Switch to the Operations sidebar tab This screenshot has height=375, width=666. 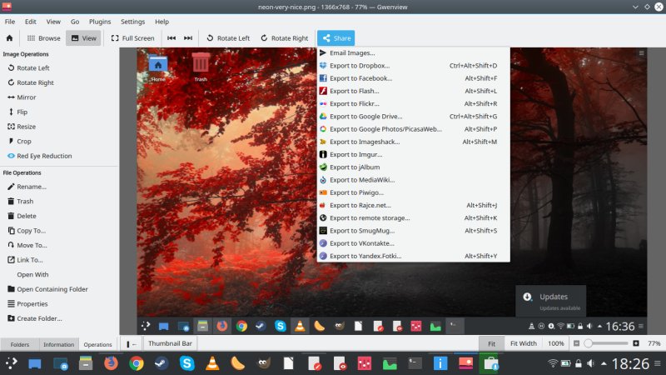[97, 344]
